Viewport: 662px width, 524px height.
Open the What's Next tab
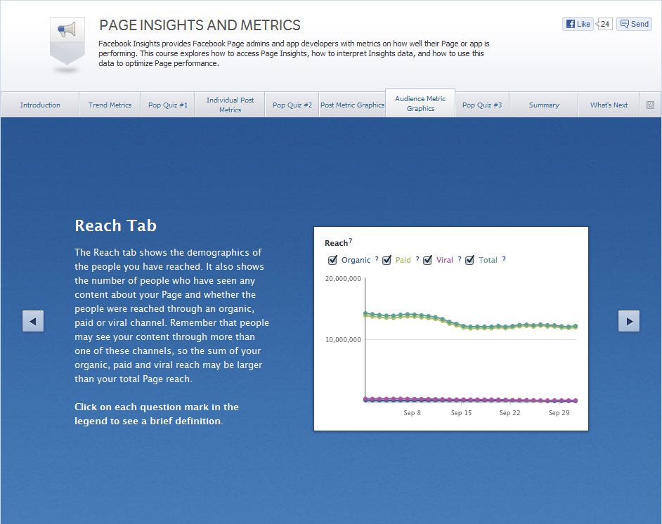609,105
